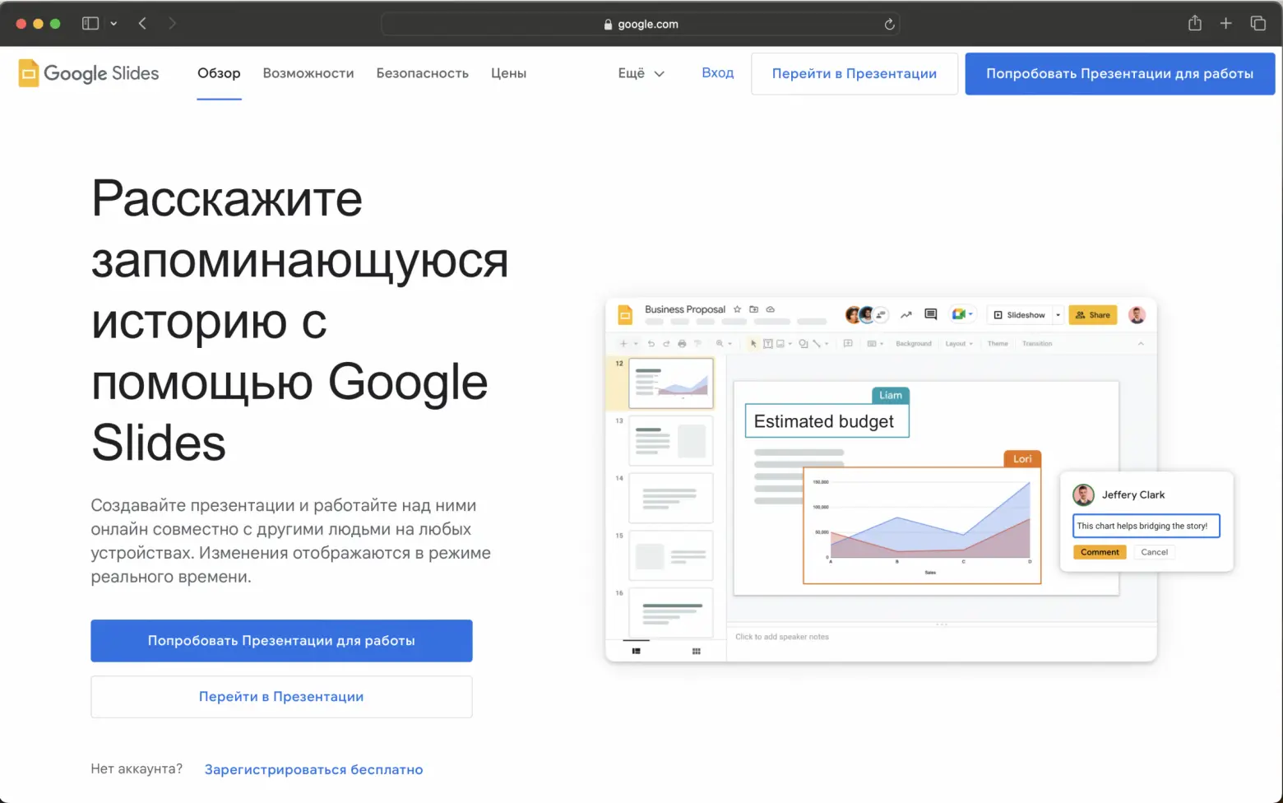Open the dropdown arrow beside Slideshow
This screenshot has width=1283, height=803.
tap(1058, 315)
